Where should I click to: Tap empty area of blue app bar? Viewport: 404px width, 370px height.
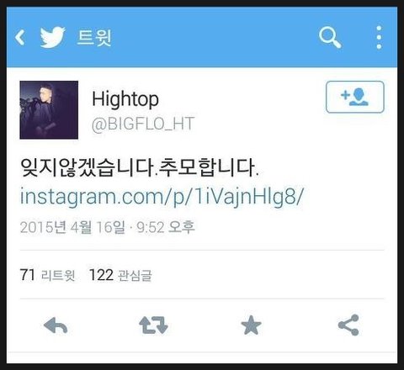[213, 38]
